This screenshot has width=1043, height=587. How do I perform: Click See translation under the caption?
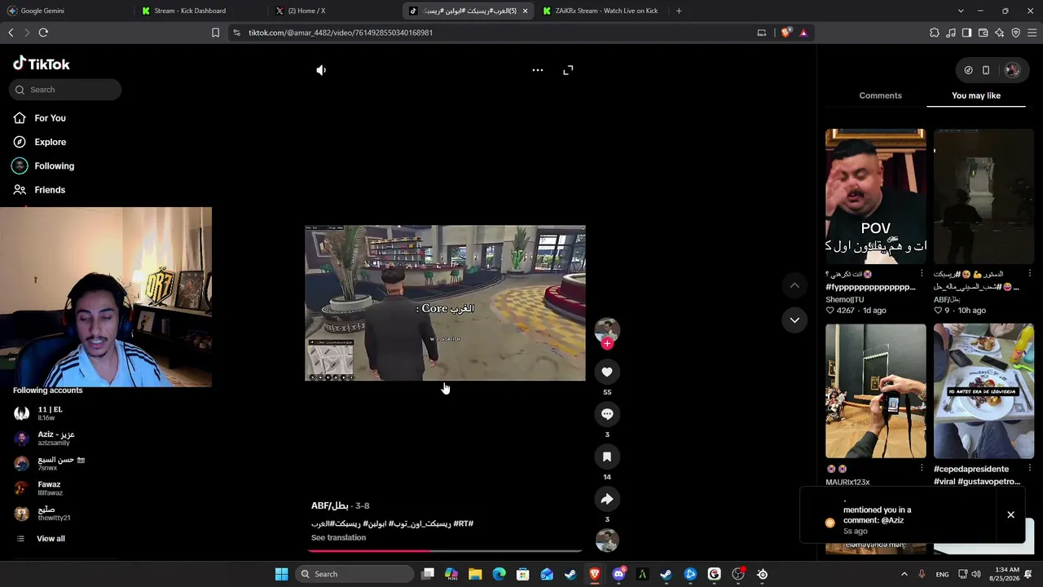(x=338, y=538)
